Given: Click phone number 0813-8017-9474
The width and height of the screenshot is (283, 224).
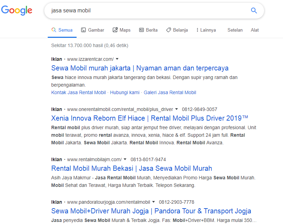Looking at the screenshot, I should tap(148, 159).
